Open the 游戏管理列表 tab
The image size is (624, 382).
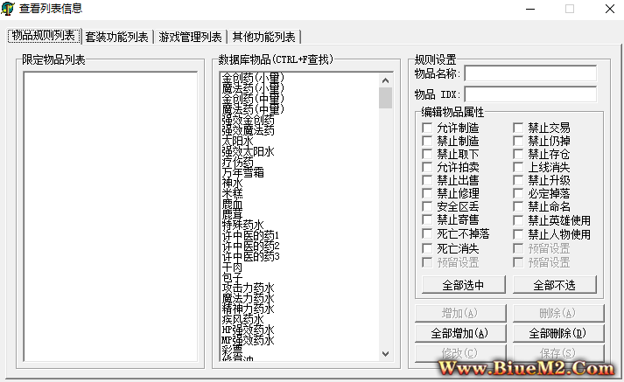point(190,37)
